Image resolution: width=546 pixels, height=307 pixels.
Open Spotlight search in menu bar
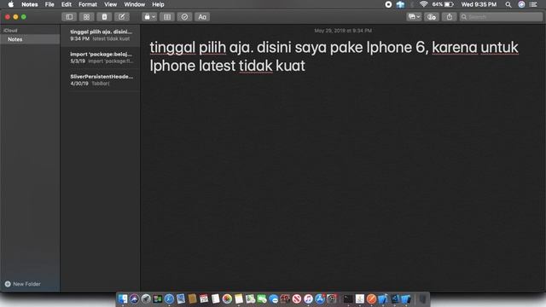508,4
